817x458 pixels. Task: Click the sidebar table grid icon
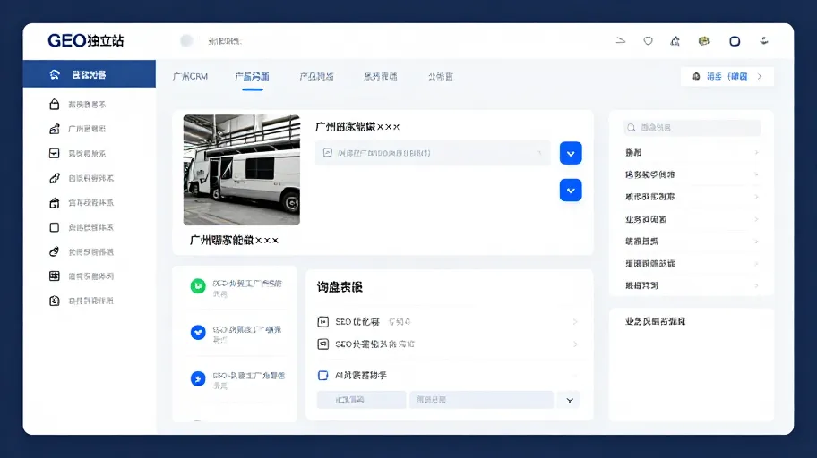(x=54, y=276)
